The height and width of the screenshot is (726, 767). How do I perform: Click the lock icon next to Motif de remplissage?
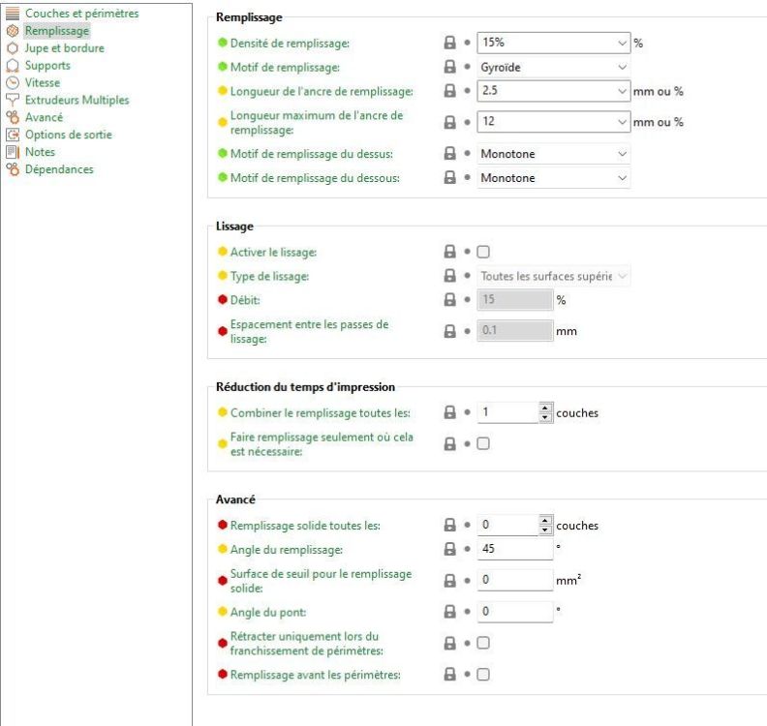pyautogui.click(x=449, y=68)
